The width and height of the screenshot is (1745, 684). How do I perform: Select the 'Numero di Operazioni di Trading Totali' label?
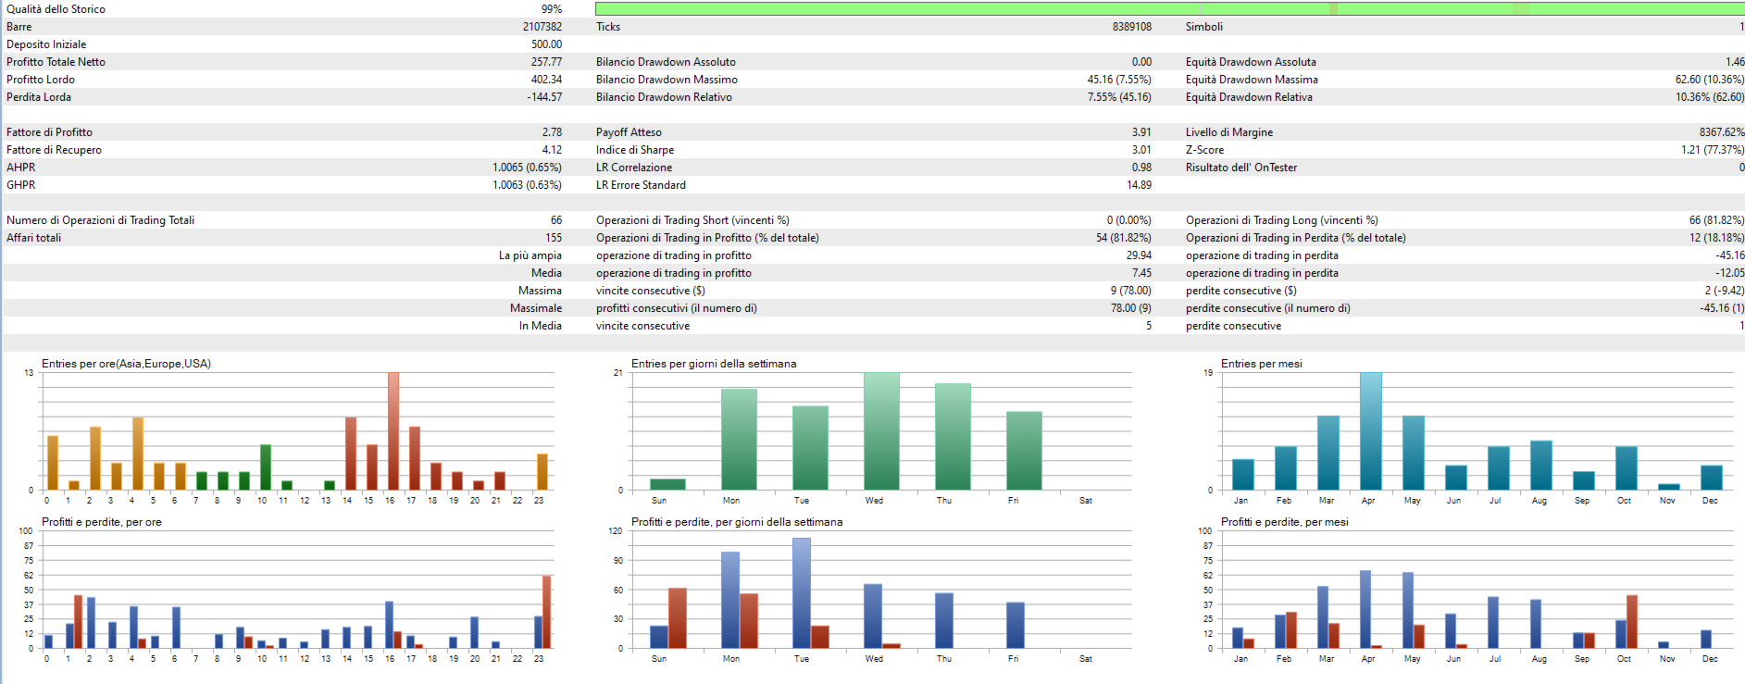tap(100, 220)
